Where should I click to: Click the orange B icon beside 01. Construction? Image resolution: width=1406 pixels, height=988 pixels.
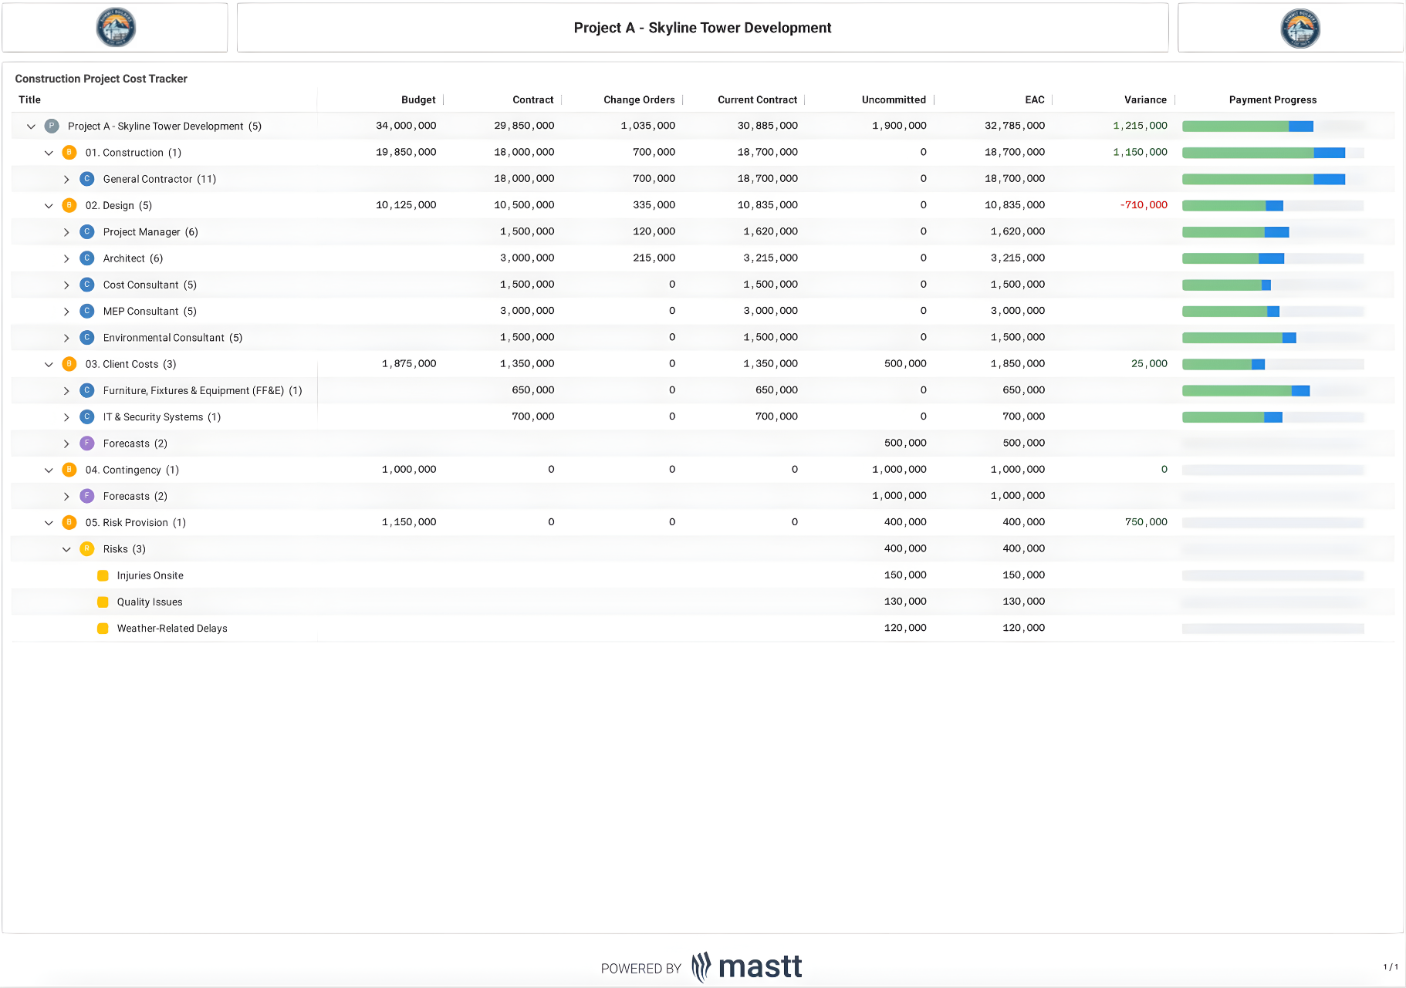pos(69,152)
